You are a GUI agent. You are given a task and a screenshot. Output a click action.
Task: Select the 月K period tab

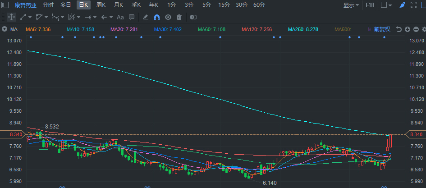pos(119,5)
